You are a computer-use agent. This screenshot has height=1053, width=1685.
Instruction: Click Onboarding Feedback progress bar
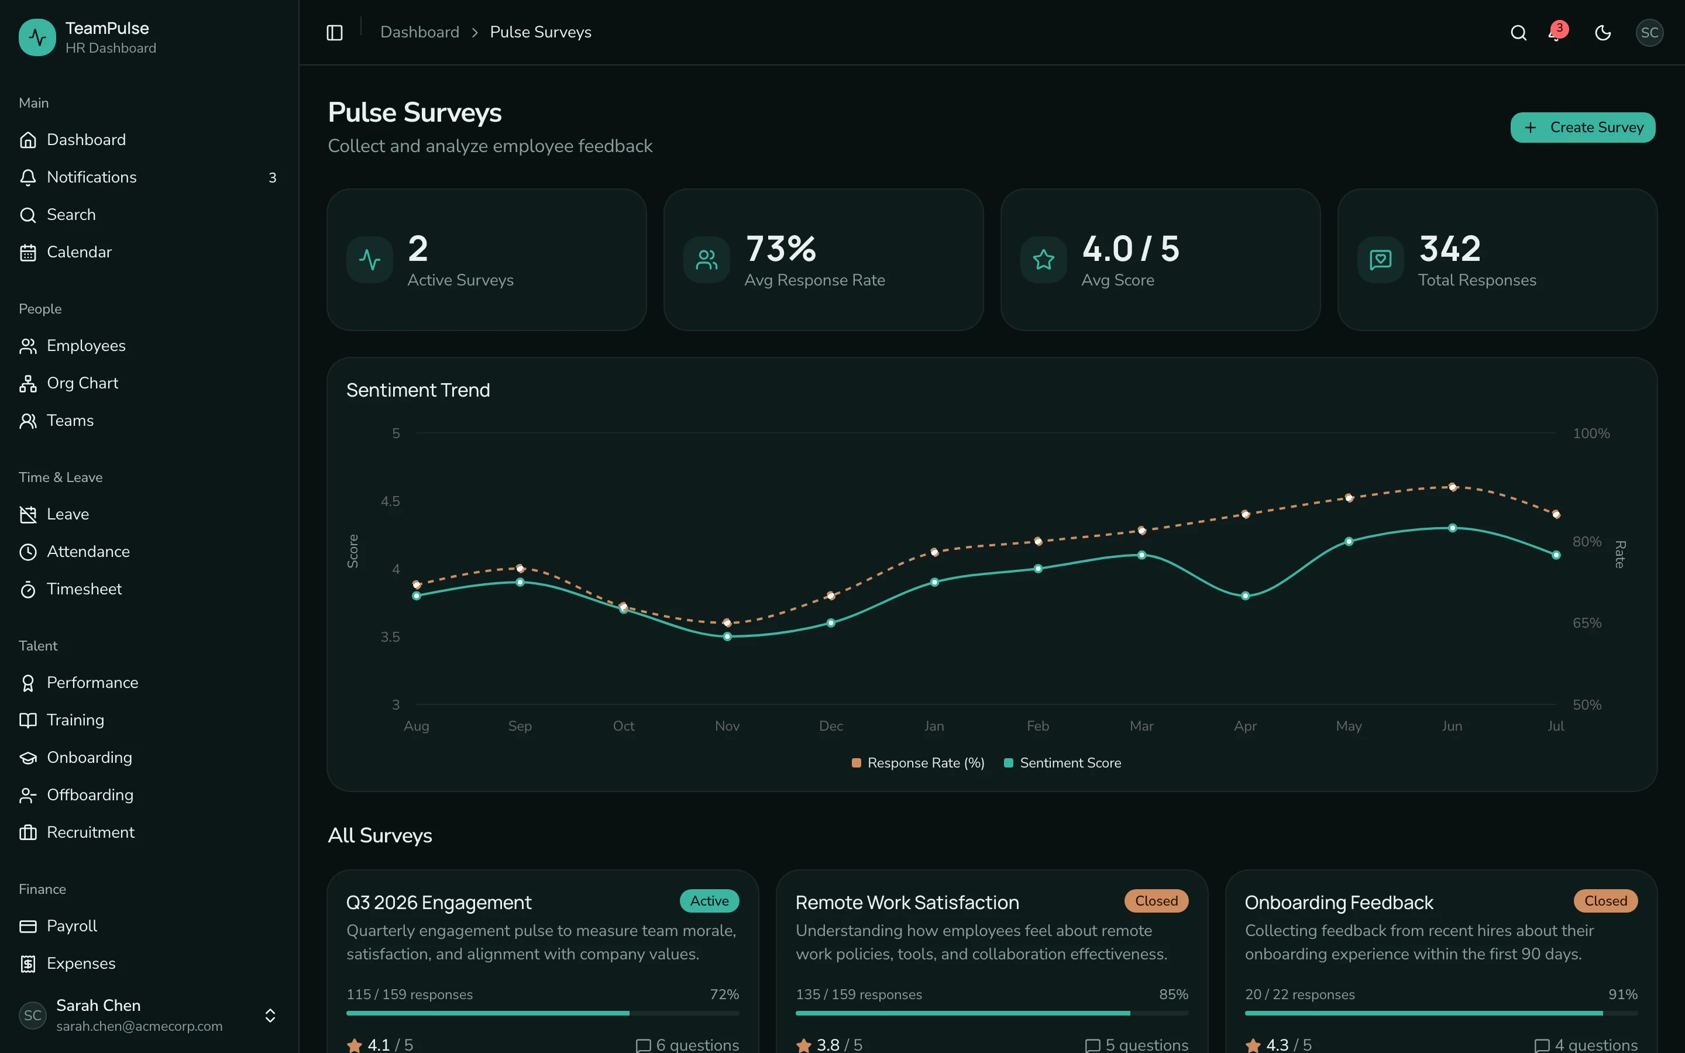click(x=1440, y=1013)
